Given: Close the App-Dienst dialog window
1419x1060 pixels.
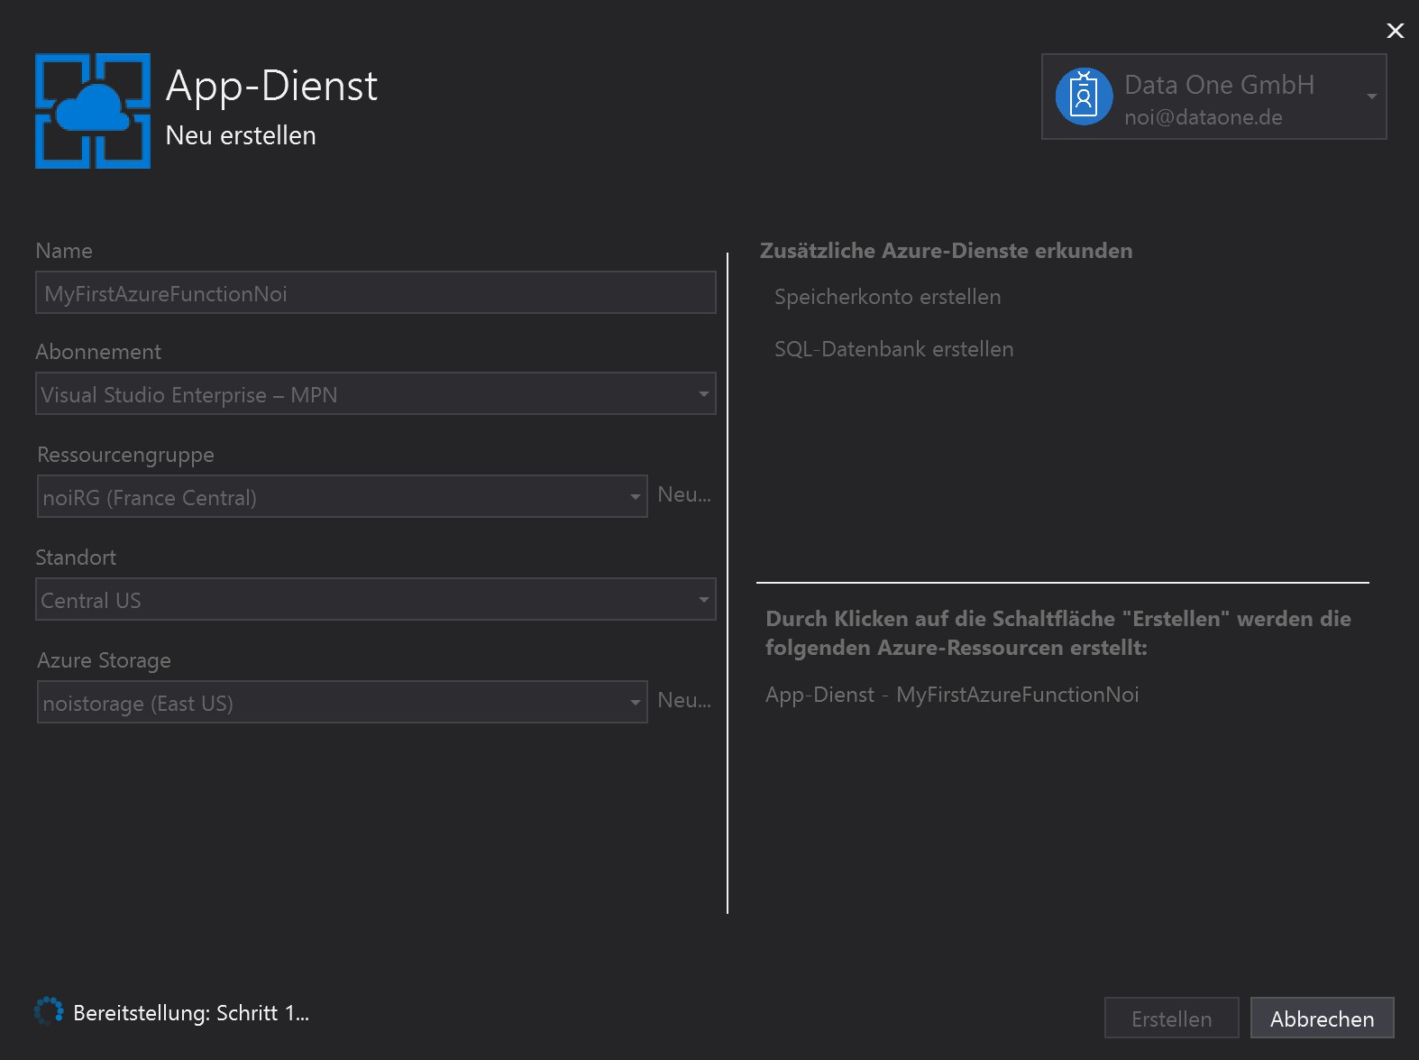Looking at the screenshot, I should point(1395,31).
